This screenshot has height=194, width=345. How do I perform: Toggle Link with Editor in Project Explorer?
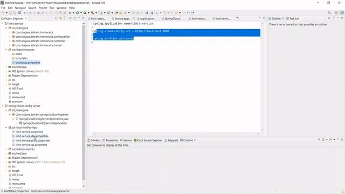[x=60, y=18]
